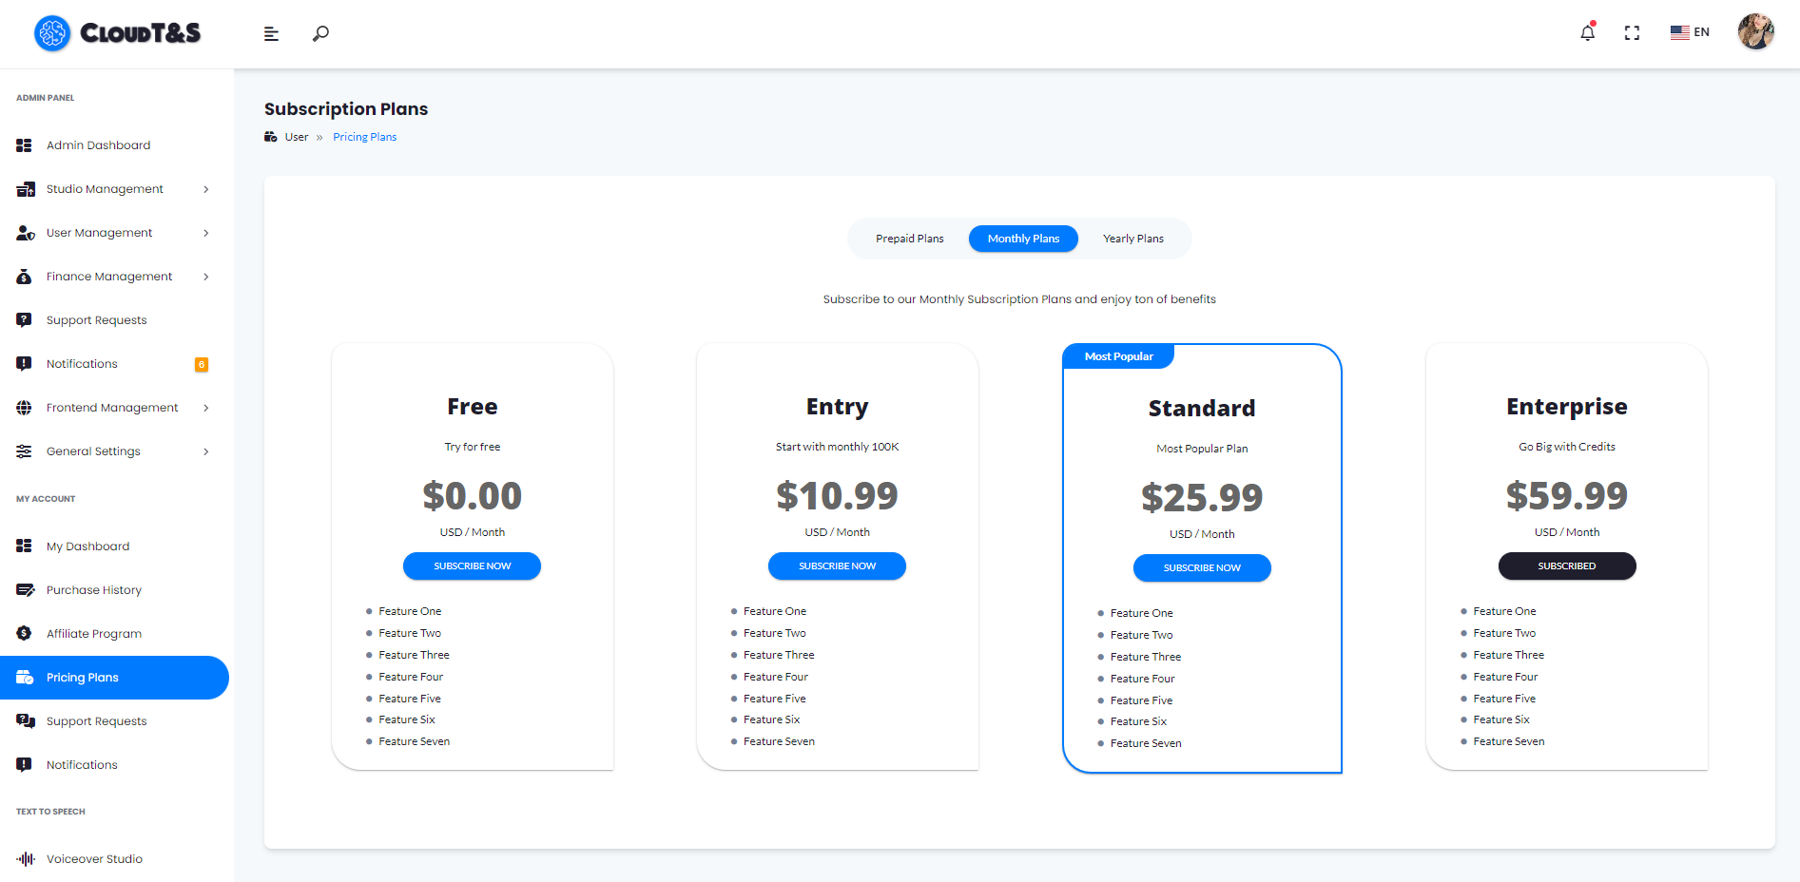Click the Pricing Plans breadcrumb link
This screenshot has height=882, width=1800.
click(x=364, y=137)
